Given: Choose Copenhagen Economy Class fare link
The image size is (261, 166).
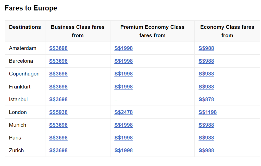Looking at the screenshot, I should [x=206, y=74].
